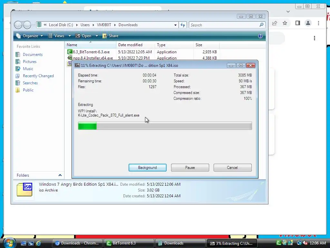Sort files by the Name column header
Viewport: 330px width, 248px height.
(x=90, y=45)
